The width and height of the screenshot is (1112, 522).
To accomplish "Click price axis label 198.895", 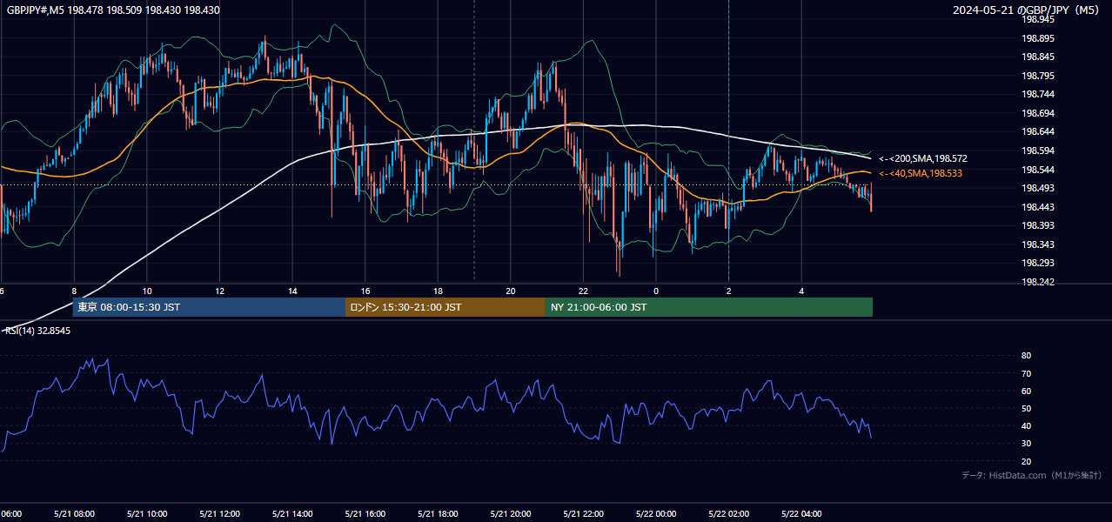I will point(1037,38).
